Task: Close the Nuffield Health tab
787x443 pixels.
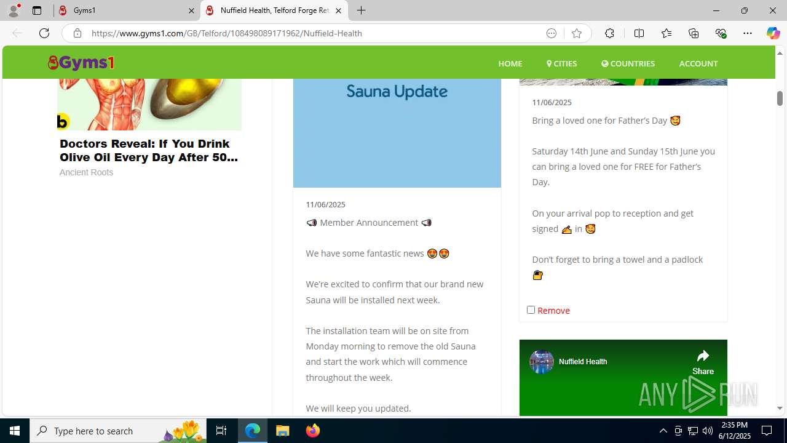Action: pyautogui.click(x=338, y=10)
